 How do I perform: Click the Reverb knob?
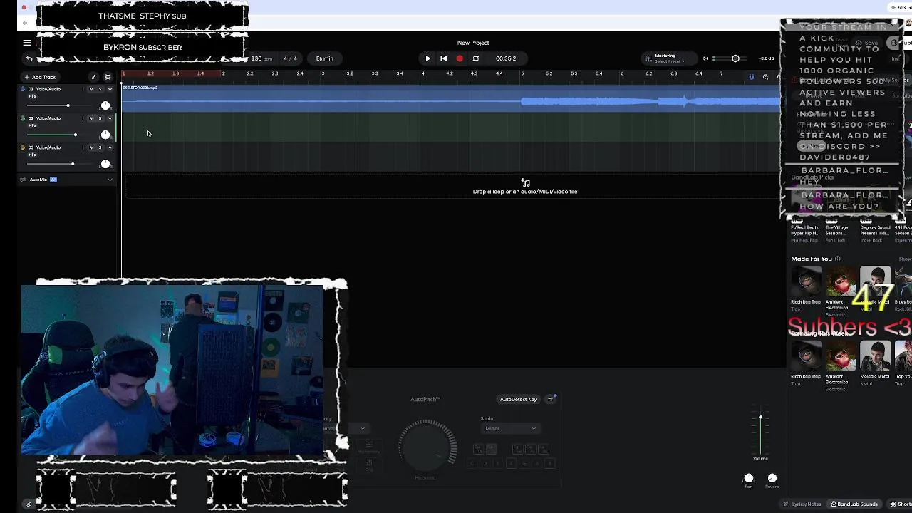[x=772, y=478]
